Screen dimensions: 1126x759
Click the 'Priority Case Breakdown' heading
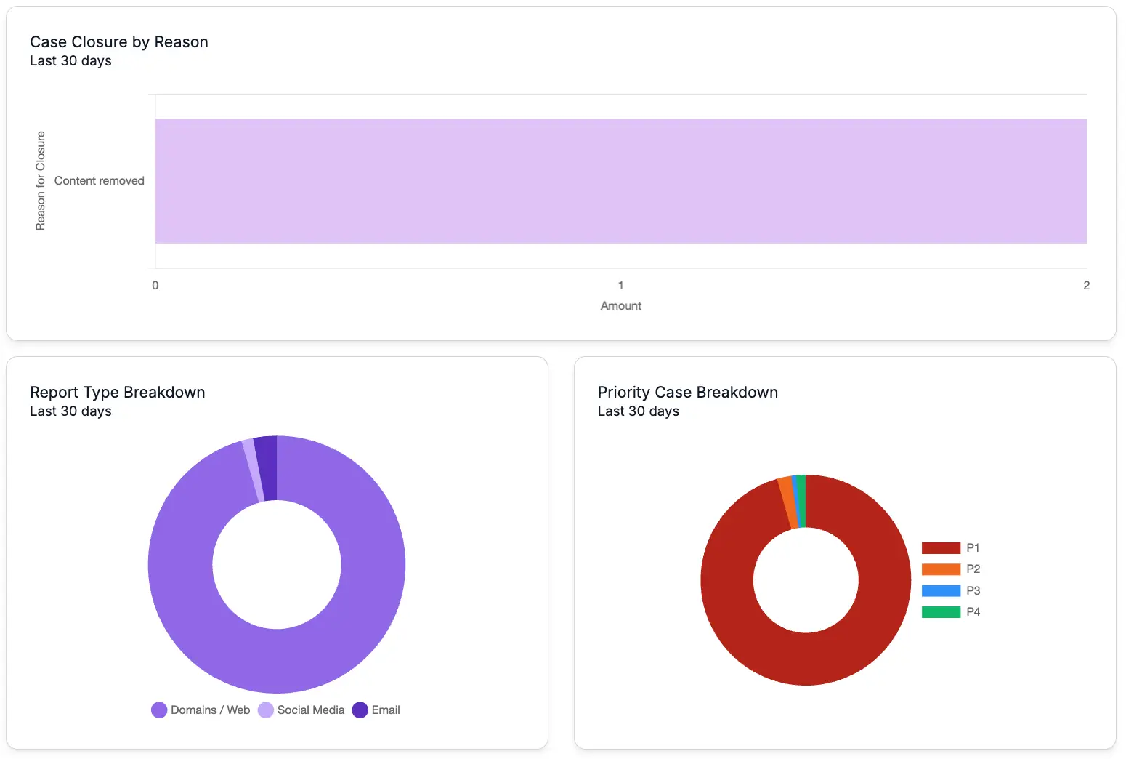(x=687, y=393)
